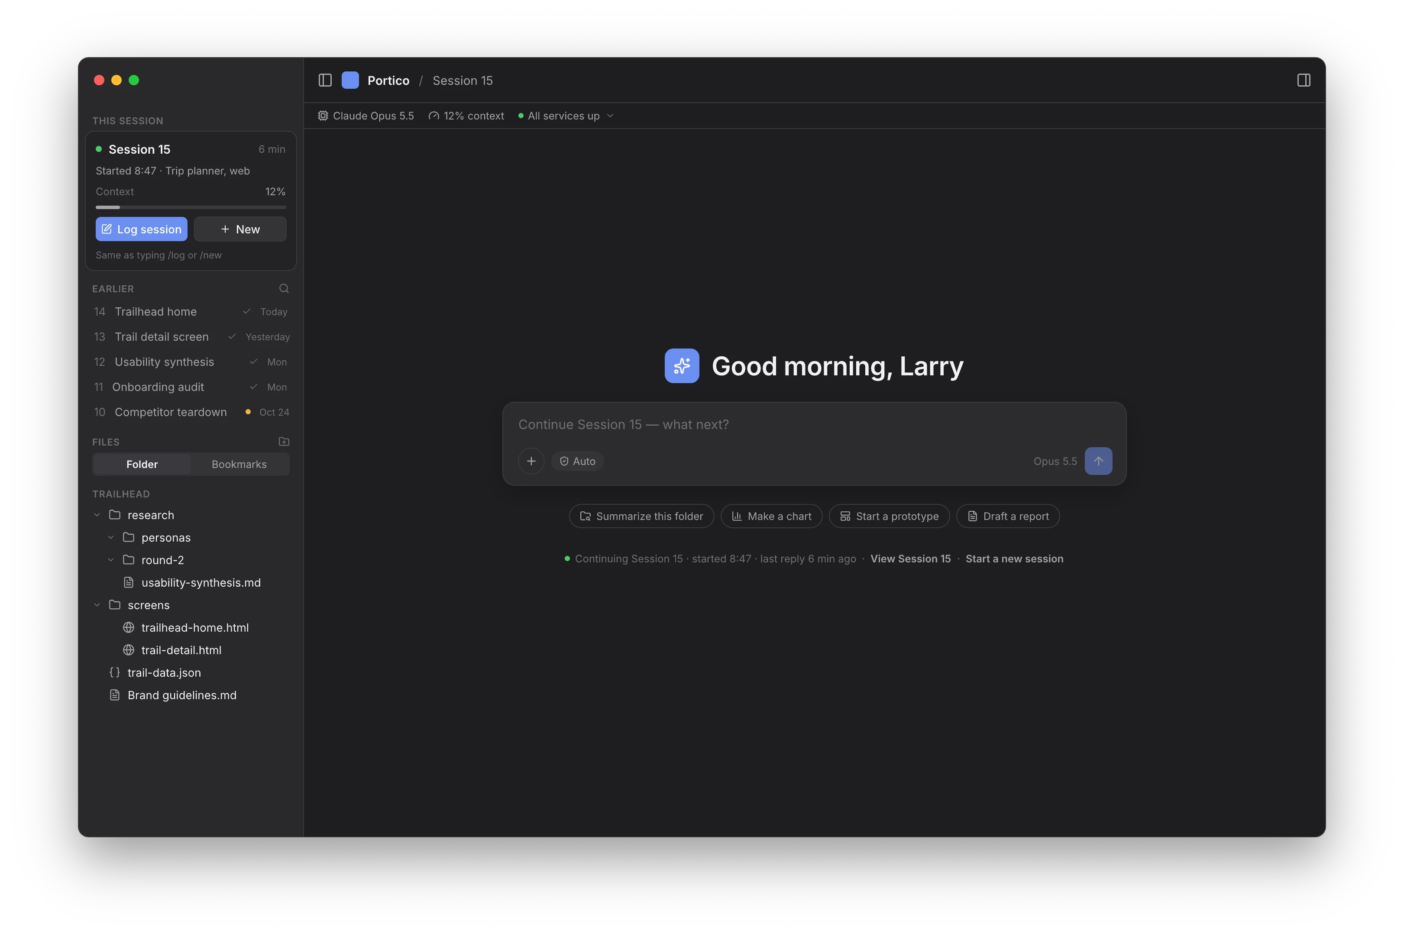This screenshot has height=936, width=1404.
Task: Open session 13 Trail detail screen
Action: pos(191,337)
